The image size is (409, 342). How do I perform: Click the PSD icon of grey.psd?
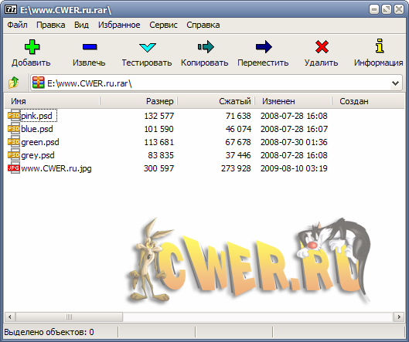[14, 155]
